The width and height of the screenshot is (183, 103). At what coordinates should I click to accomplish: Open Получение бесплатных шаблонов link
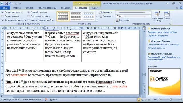(163, 45)
